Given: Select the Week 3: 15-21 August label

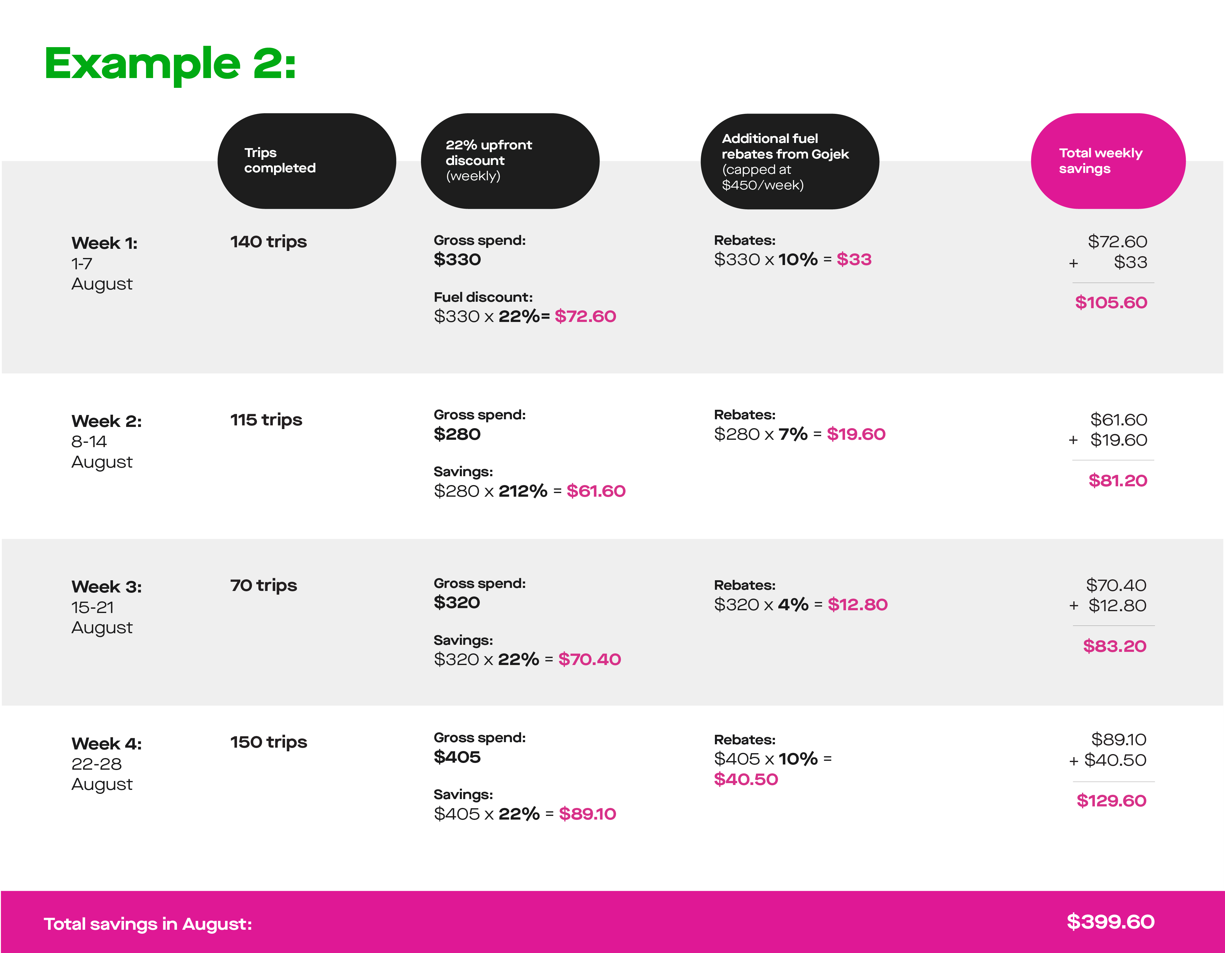Looking at the screenshot, I should tap(107, 607).
